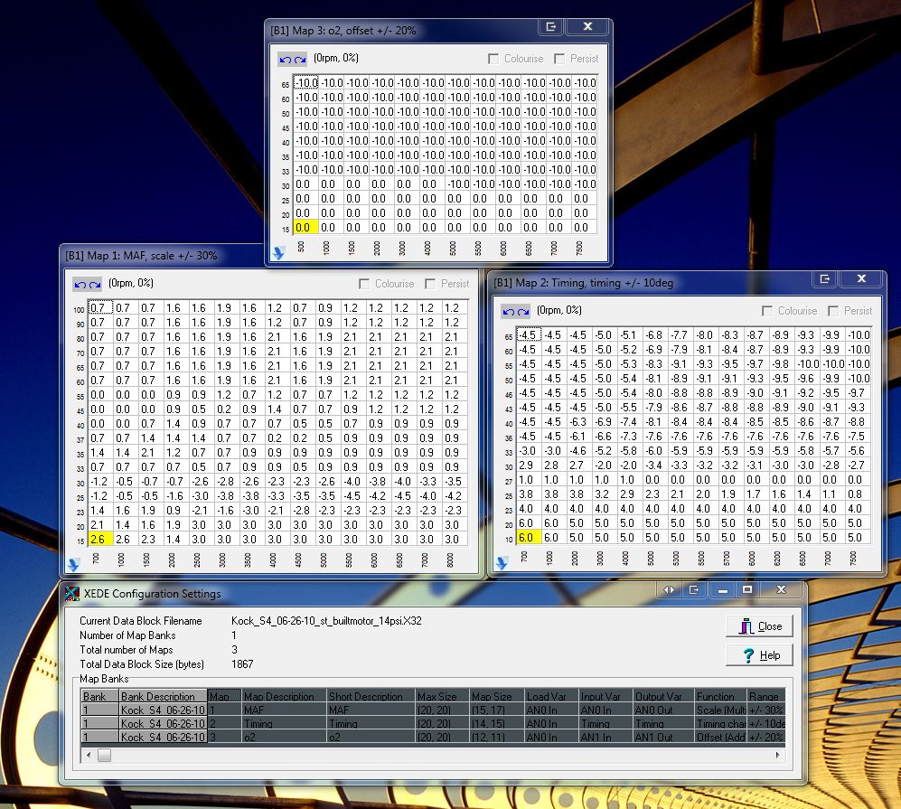Image resolution: width=901 pixels, height=809 pixels.
Task: Select the MAF map description cell
Action: pos(284,710)
